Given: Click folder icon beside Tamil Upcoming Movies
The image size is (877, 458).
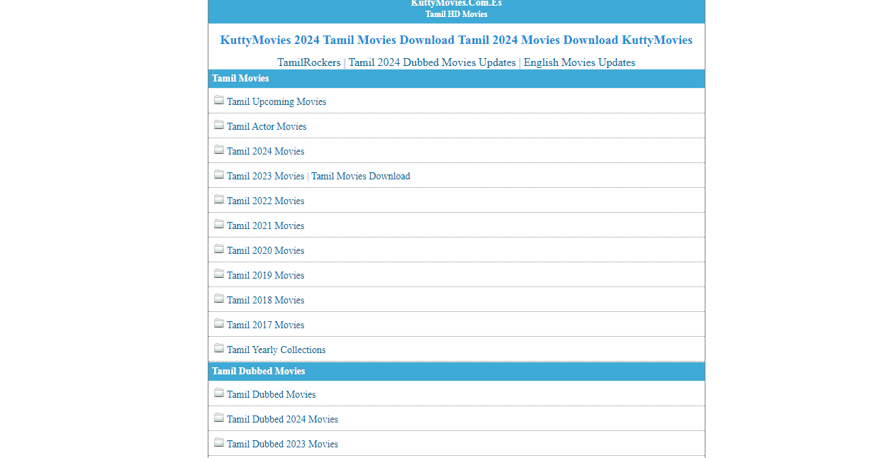Looking at the screenshot, I should 219,100.
